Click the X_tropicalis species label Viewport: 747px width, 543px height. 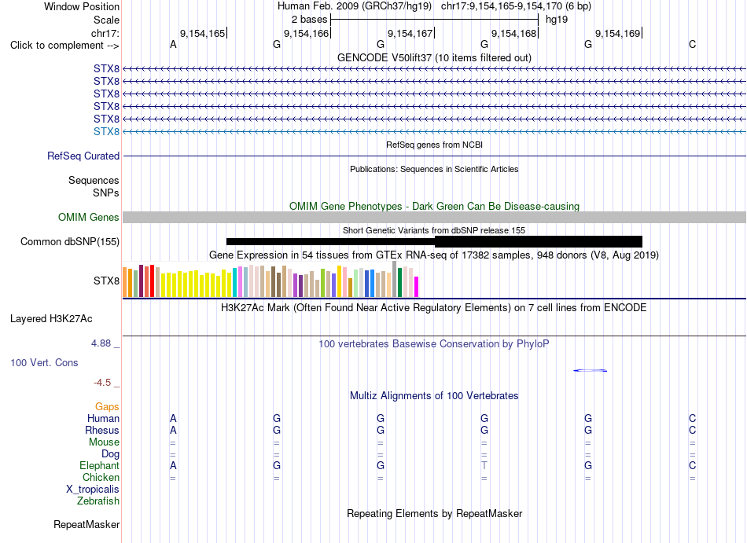pyautogui.click(x=93, y=490)
